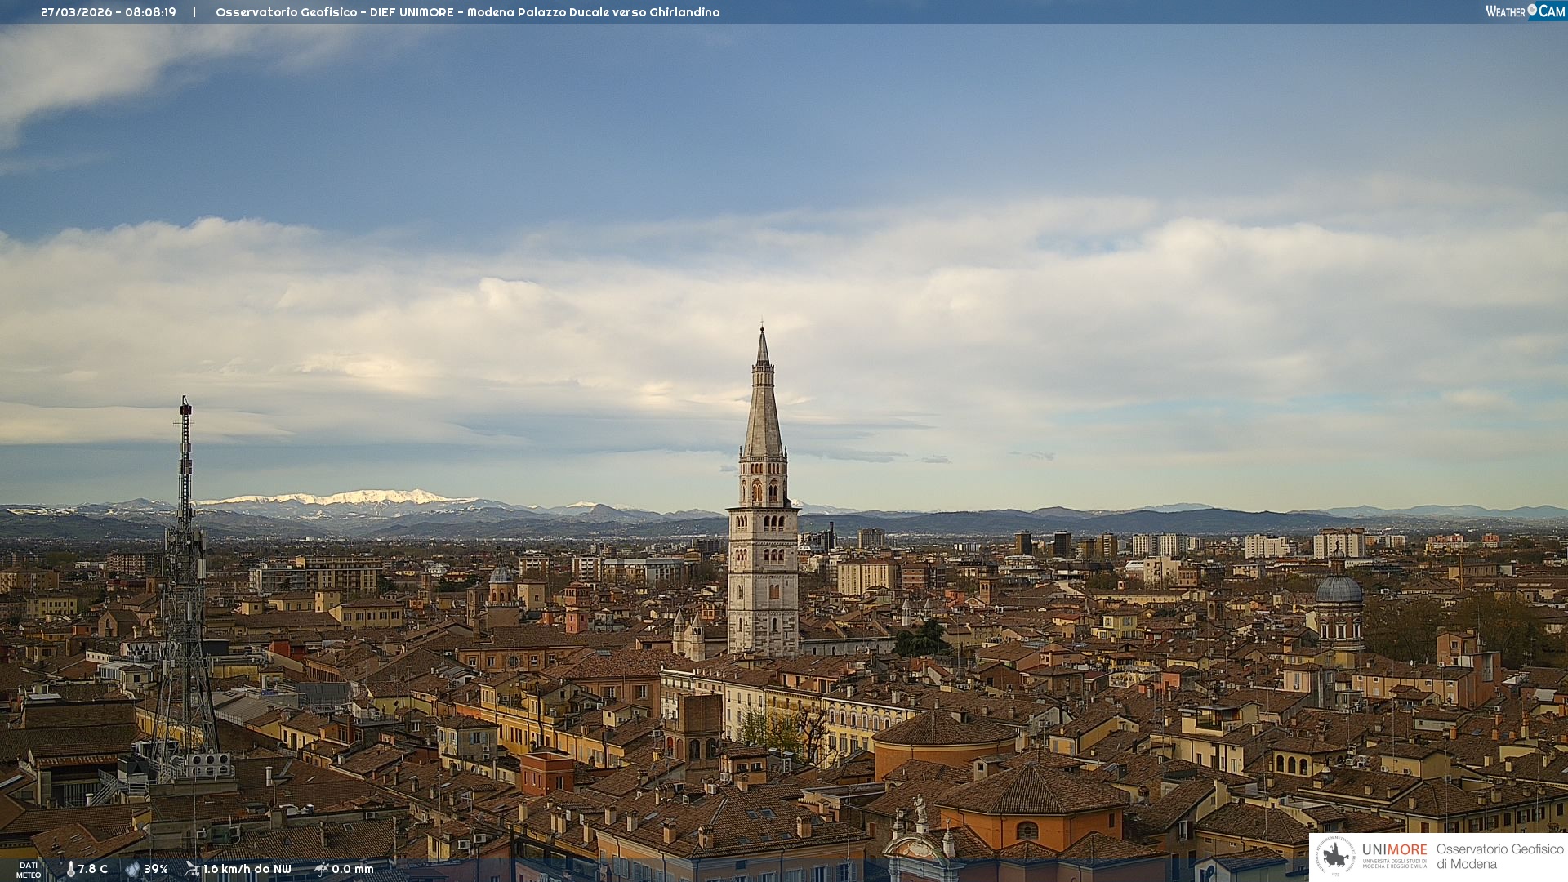Click the camera lens in WeatherCam logo

(1532, 10)
